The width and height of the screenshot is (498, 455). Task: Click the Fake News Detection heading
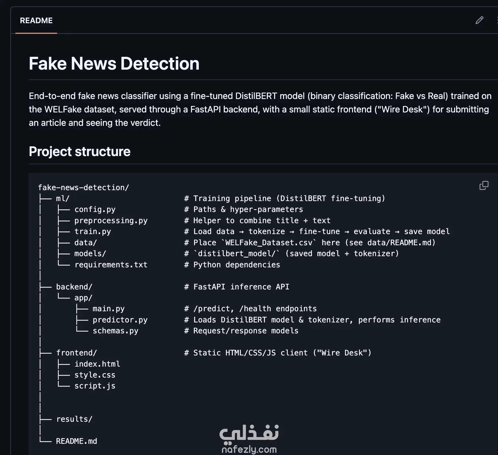(114, 63)
